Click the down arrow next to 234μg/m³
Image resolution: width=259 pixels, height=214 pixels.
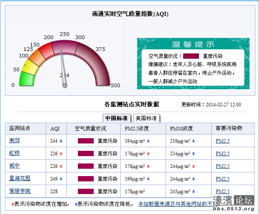(194, 154)
